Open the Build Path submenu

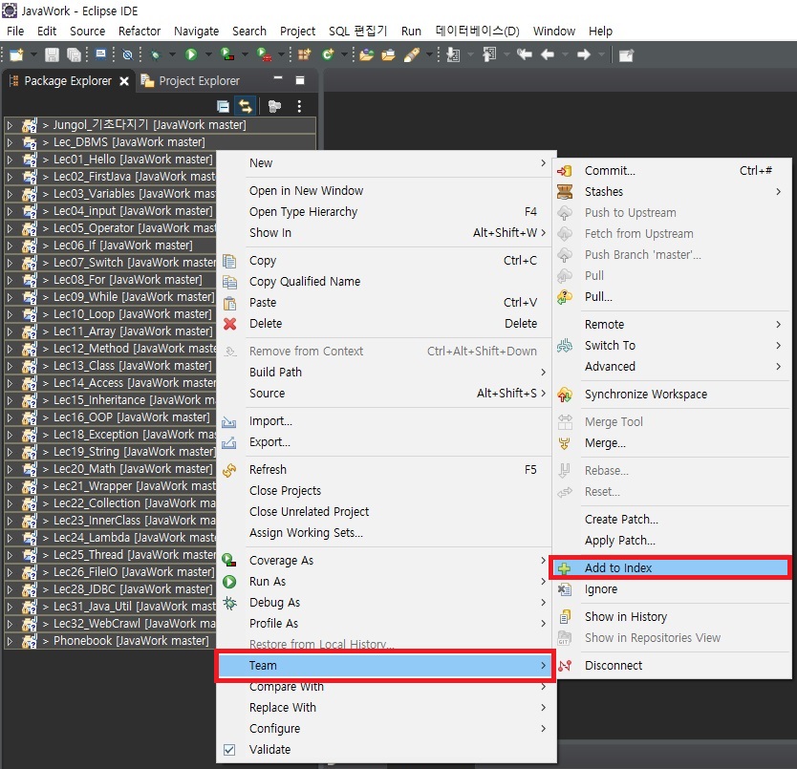pos(385,373)
